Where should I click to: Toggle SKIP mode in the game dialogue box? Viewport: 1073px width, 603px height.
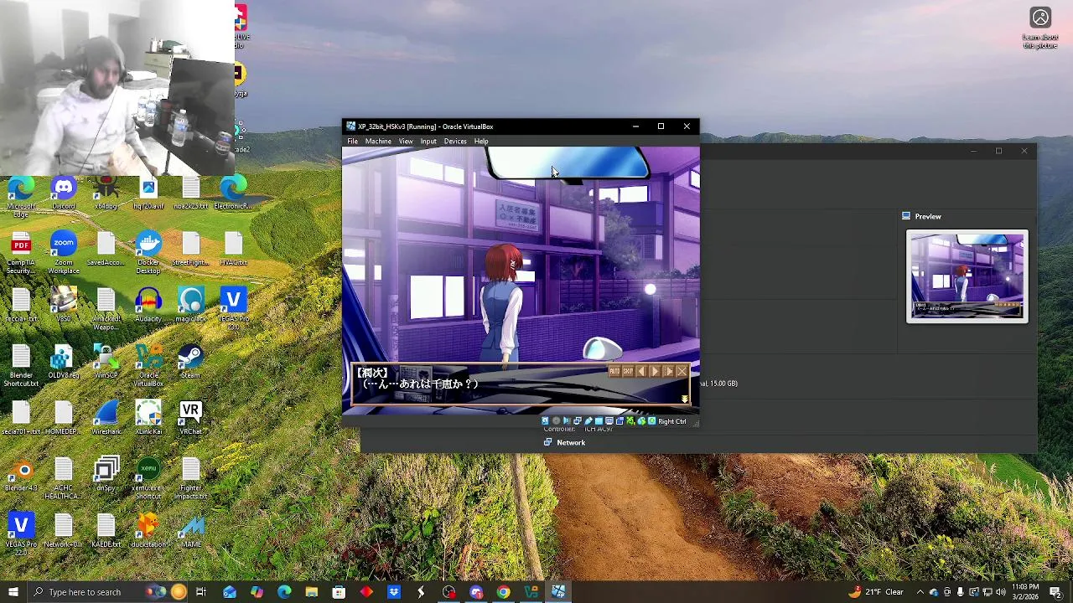tap(628, 371)
